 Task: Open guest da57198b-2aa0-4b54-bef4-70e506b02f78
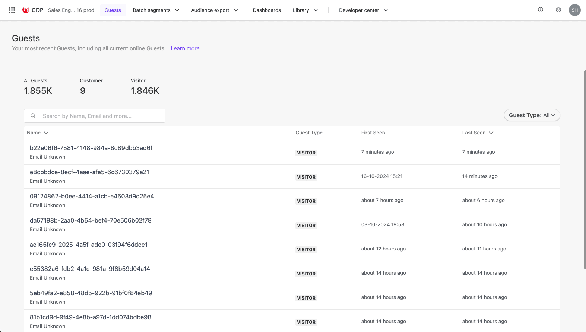[91, 220]
